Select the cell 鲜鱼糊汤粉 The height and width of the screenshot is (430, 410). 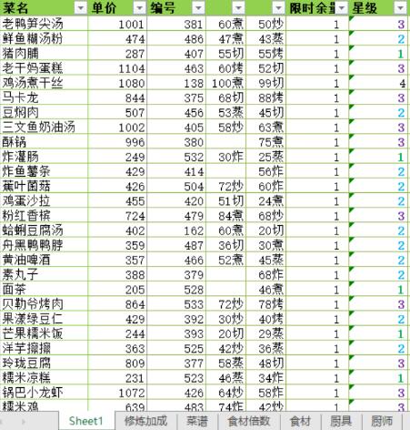[x=44, y=38]
